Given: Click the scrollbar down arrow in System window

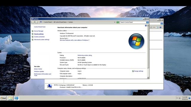Looking at the screenshot, I should pyautogui.click(x=148, y=78).
